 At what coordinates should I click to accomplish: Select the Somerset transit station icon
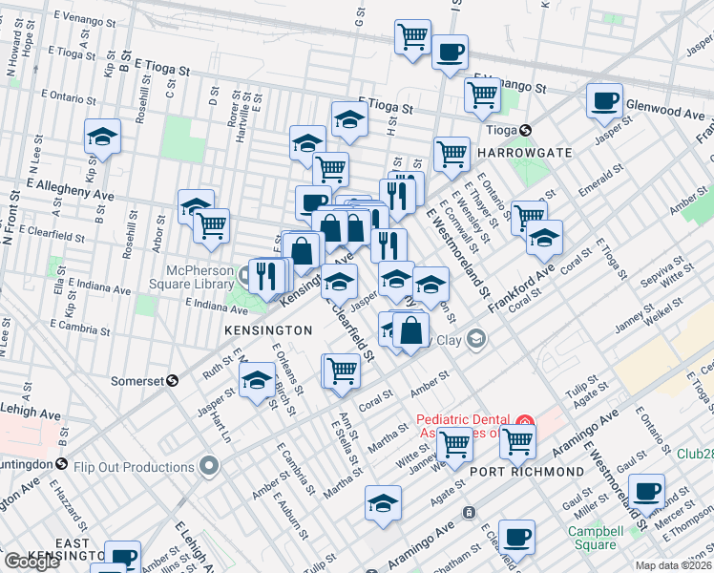click(x=172, y=380)
